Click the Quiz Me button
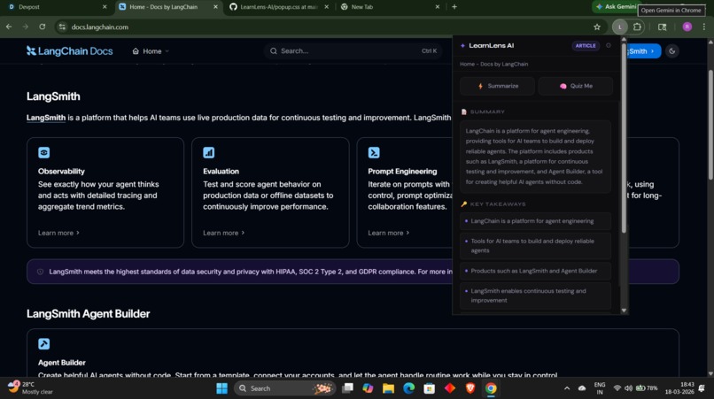This screenshot has height=399, width=714. click(576, 86)
